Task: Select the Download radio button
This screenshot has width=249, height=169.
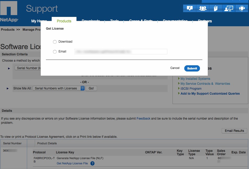Action: [55, 42]
